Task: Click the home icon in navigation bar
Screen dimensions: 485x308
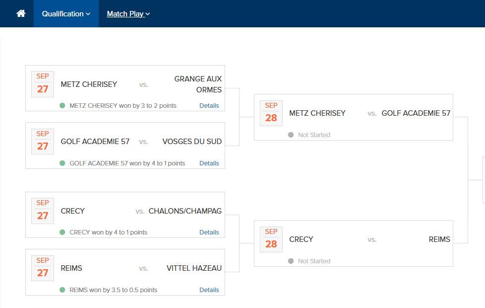Action: [21, 14]
